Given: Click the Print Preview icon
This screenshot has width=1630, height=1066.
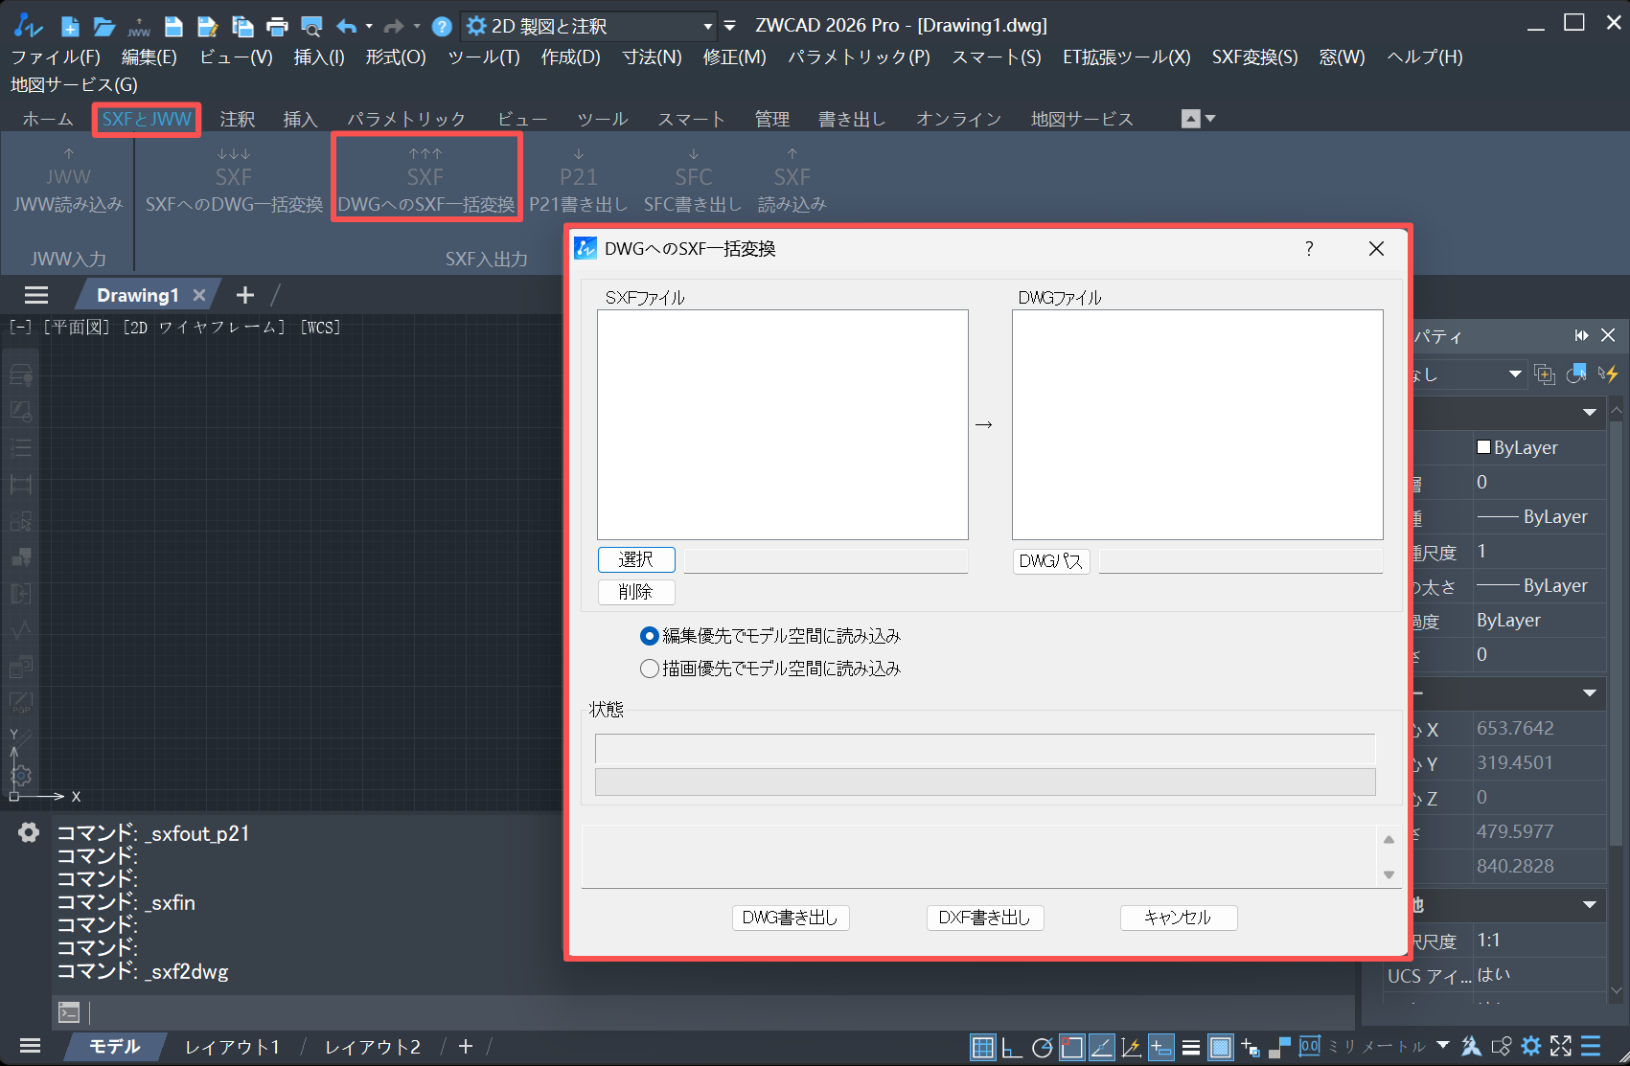Looking at the screenshot, I should (x=310, y=27).
